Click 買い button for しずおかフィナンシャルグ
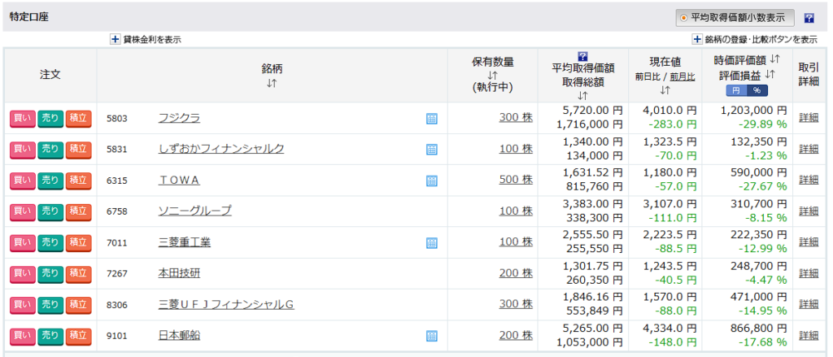Screen dimensions: 833x357 pyautogui.click(x=22, y=150)
